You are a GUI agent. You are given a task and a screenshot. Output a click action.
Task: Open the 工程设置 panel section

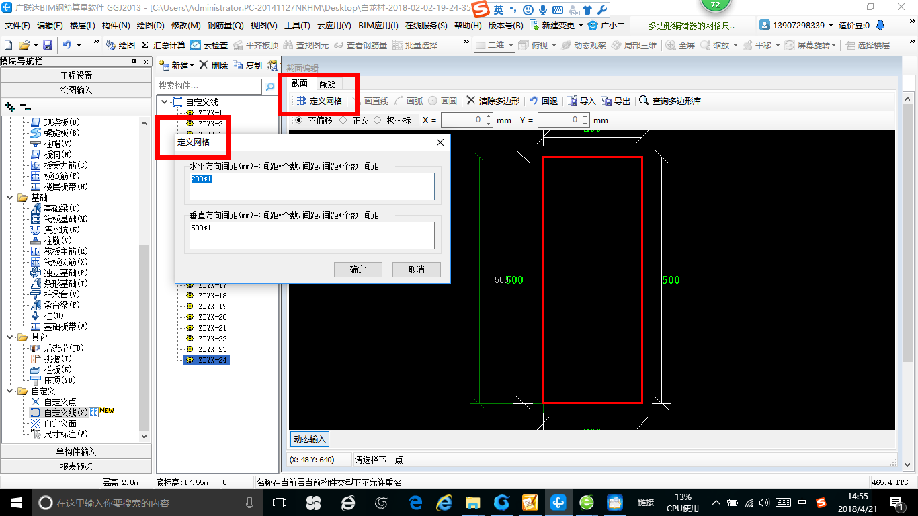(x=76, y=75)
